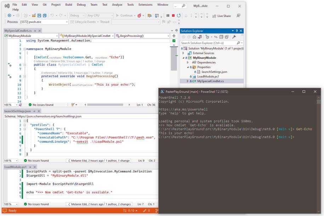Select launchSettings.json in Solution Explorer
The width and height of the screenshot is (324, 216).
214,72
